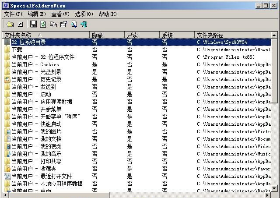Viewport: 280px width, 198px height.
Task: Click the Administrator\Music path cell
Action: 234,154
